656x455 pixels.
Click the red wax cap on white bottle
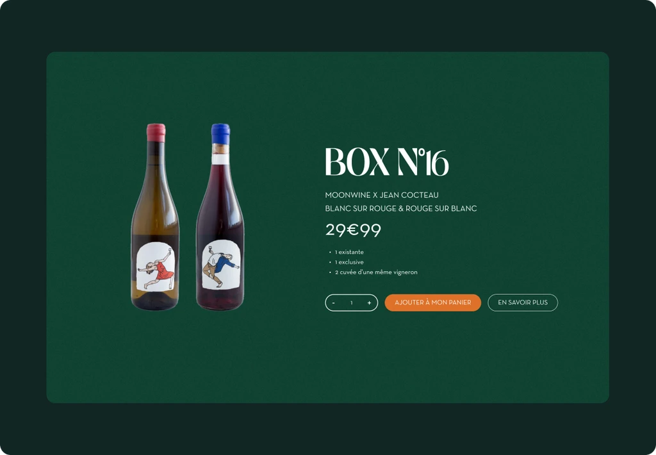click(x=156, y=132)
